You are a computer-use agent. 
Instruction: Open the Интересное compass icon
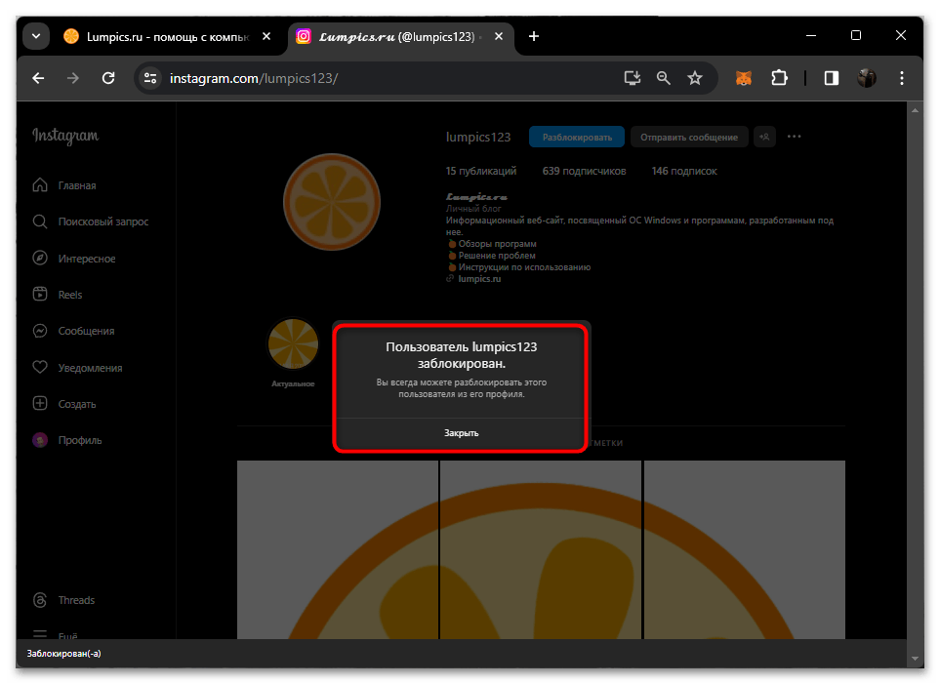pos(40,258)
